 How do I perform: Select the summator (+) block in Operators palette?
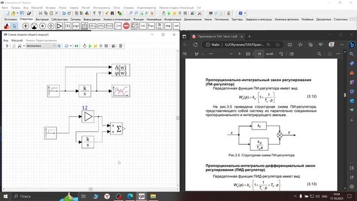click(26, 26)
